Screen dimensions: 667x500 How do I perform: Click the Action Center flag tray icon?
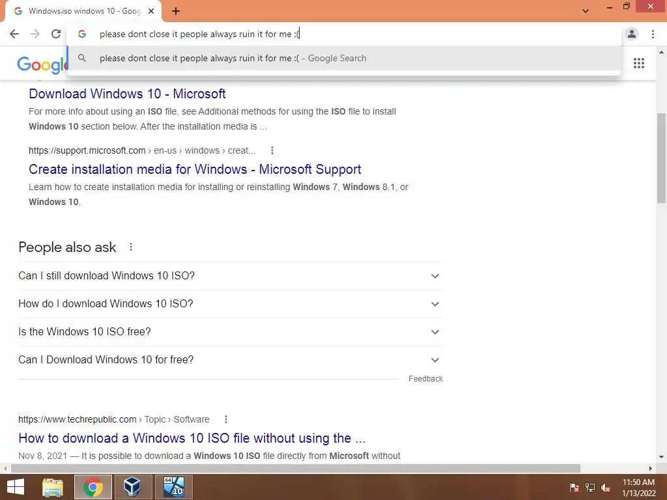pyautogui.click(x=574, y=488)
